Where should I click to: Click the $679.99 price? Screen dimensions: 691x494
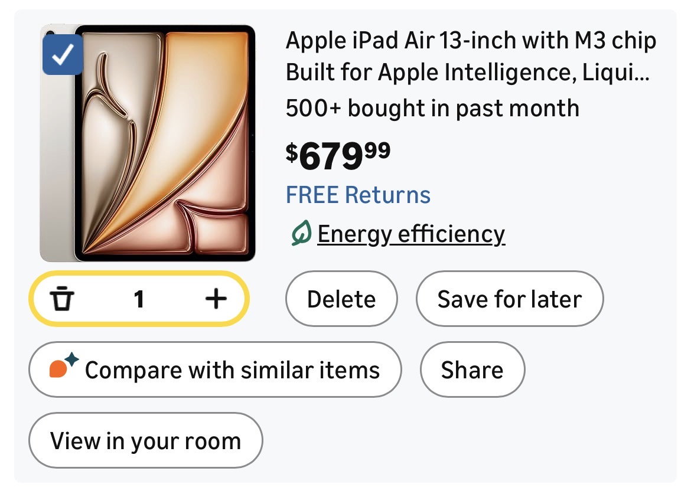[338, 155]
